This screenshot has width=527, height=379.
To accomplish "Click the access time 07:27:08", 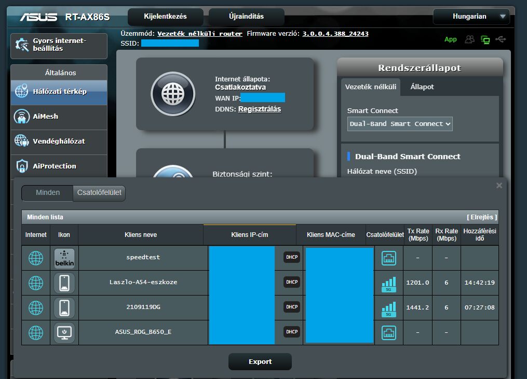I will click(480, 307).
